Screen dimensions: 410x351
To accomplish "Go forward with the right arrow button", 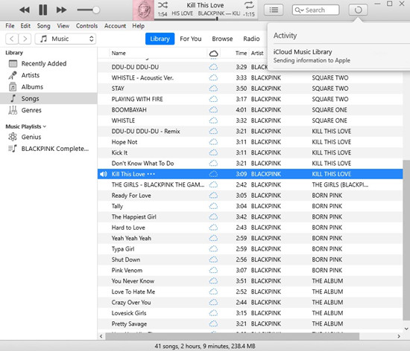I will tap(25, 39).
